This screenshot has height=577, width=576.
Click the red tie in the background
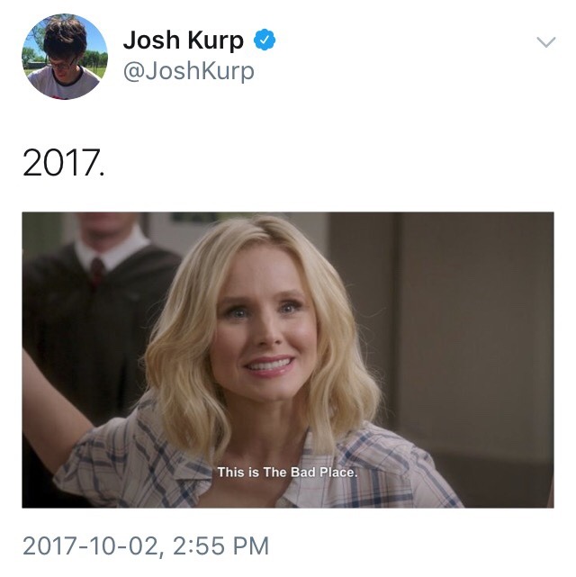click(97, 270)
